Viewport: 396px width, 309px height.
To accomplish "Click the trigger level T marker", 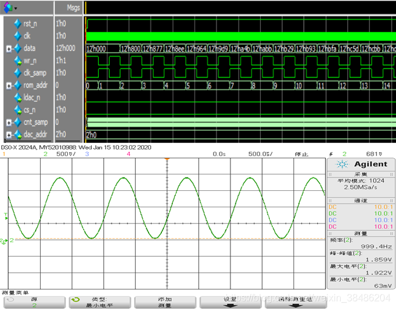I will (6, 216).
